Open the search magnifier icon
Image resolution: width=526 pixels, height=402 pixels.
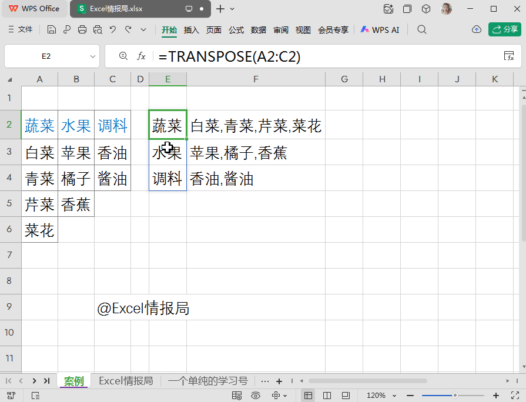(x=421, y=30)
